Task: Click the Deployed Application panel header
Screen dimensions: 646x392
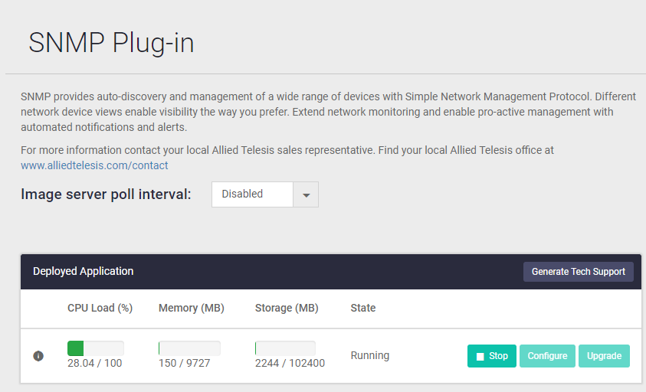Action: pyautogui.click(x=83, y=271)
